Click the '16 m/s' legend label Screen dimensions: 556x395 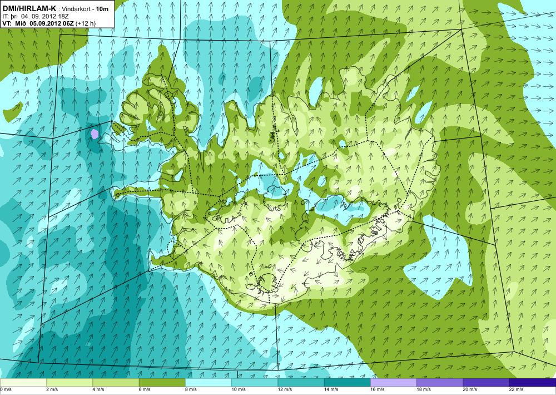(x=378, y=389)
